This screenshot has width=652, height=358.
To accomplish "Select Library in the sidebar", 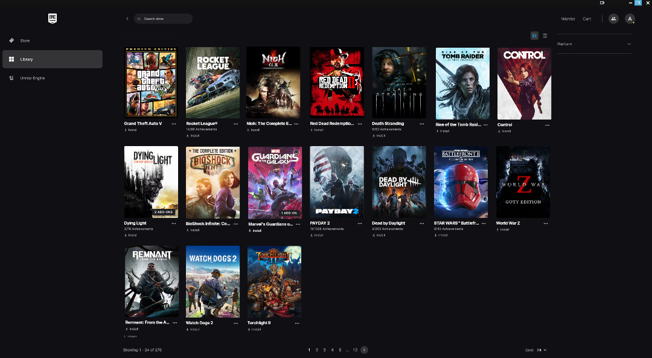I will coord(53,59).
